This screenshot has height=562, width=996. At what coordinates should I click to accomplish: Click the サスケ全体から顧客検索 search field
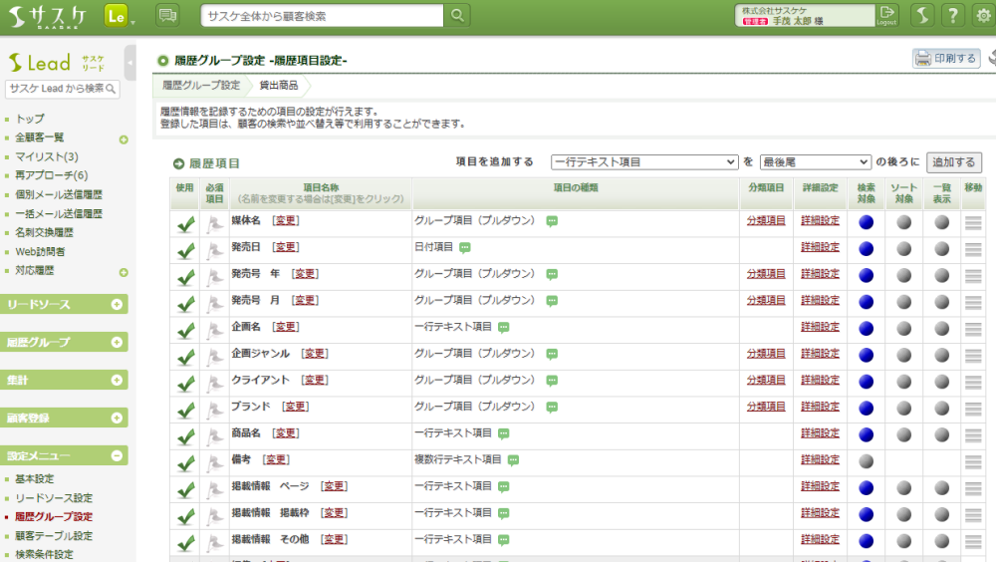coord(322,16)
